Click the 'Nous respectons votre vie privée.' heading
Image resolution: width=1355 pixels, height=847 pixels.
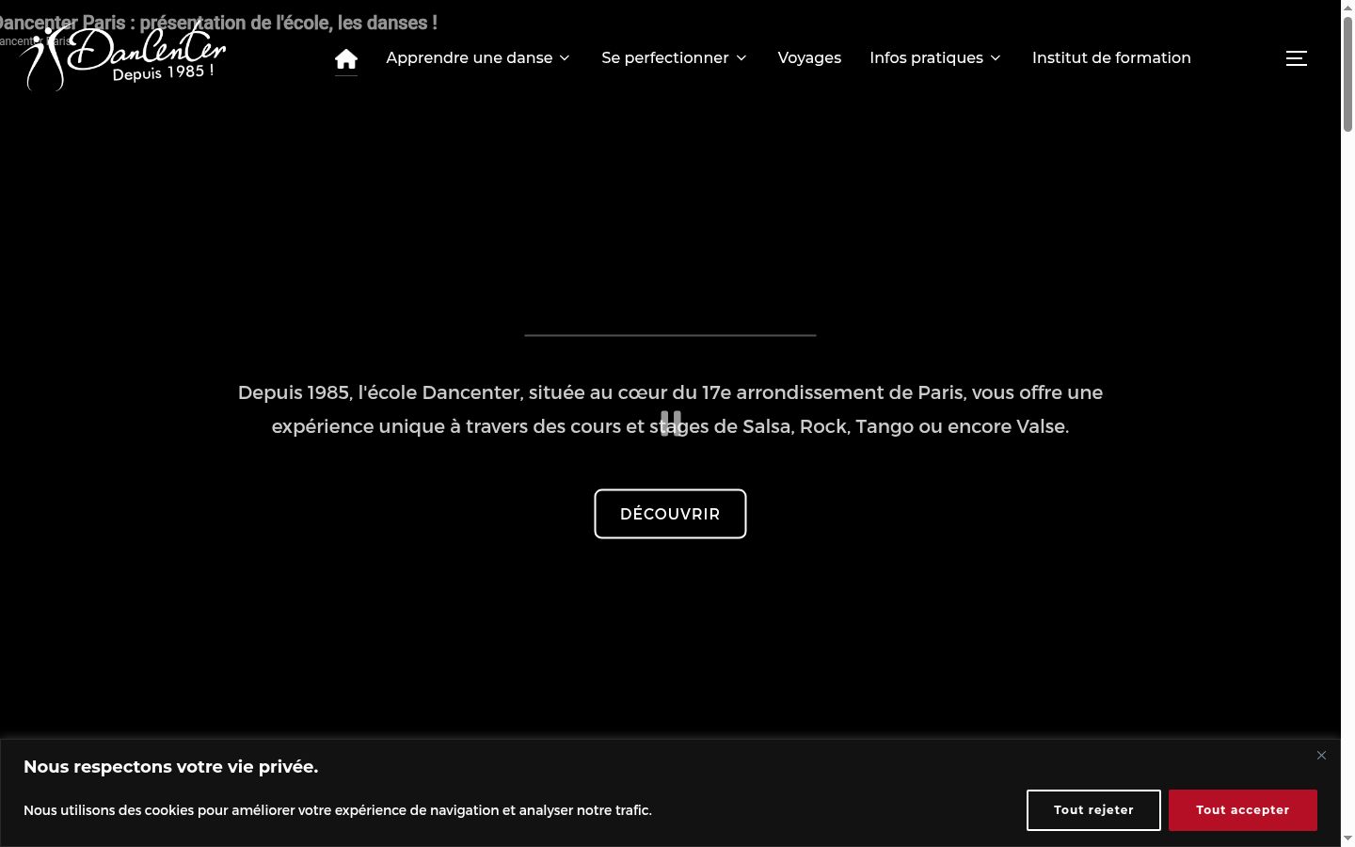171,767
